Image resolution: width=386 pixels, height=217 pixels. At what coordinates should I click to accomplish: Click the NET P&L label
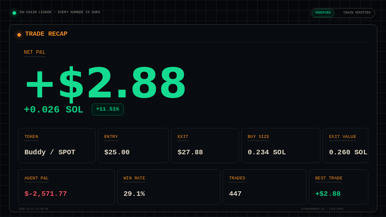[35, 52]
